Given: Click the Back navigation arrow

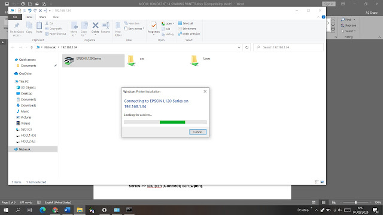Looking at the screenshot, I should click(x=13, y=47).
